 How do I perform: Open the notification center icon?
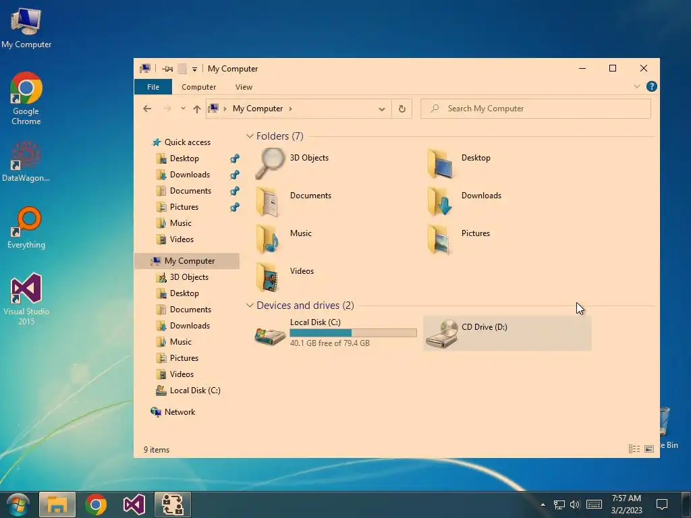(661, 505)
